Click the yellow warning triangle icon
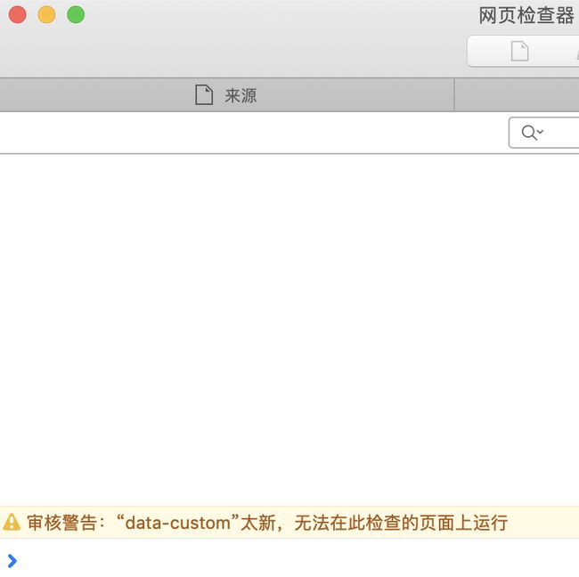 (12, 523)
